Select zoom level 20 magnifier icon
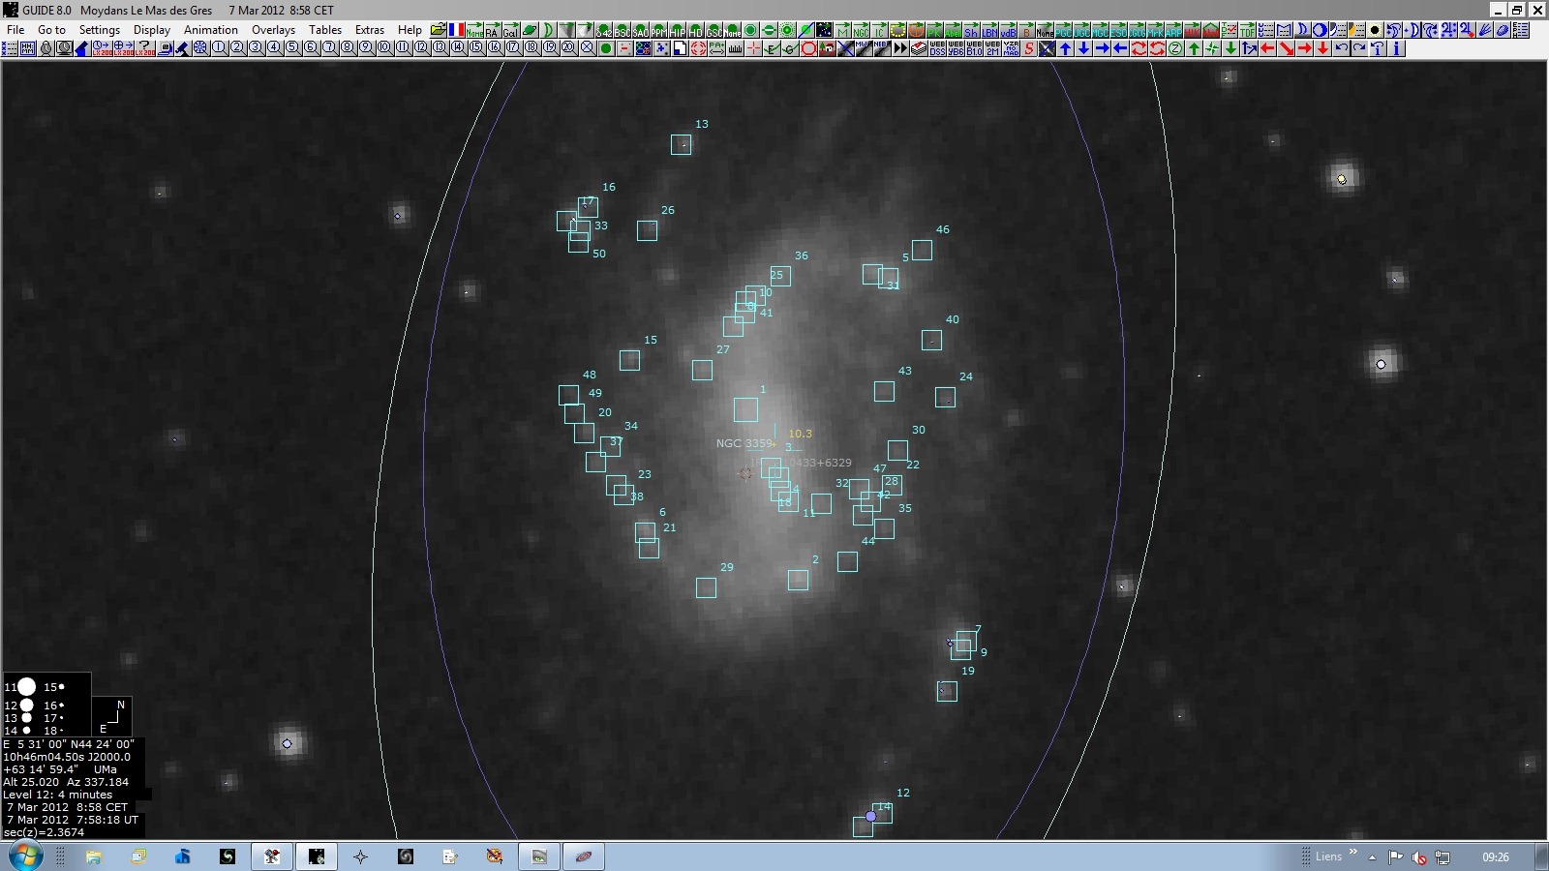Screen dimensions: 1549x871 [x=568, y=47]
